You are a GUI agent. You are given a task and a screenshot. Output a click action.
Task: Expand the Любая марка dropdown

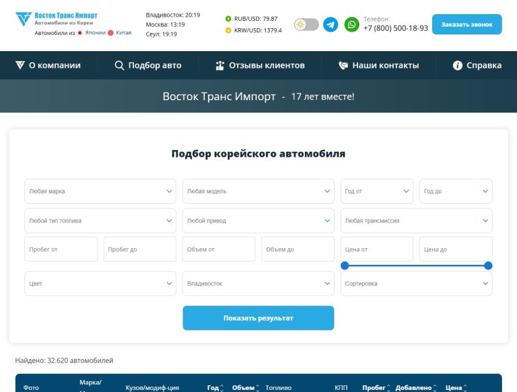click(x=100, y=191)
